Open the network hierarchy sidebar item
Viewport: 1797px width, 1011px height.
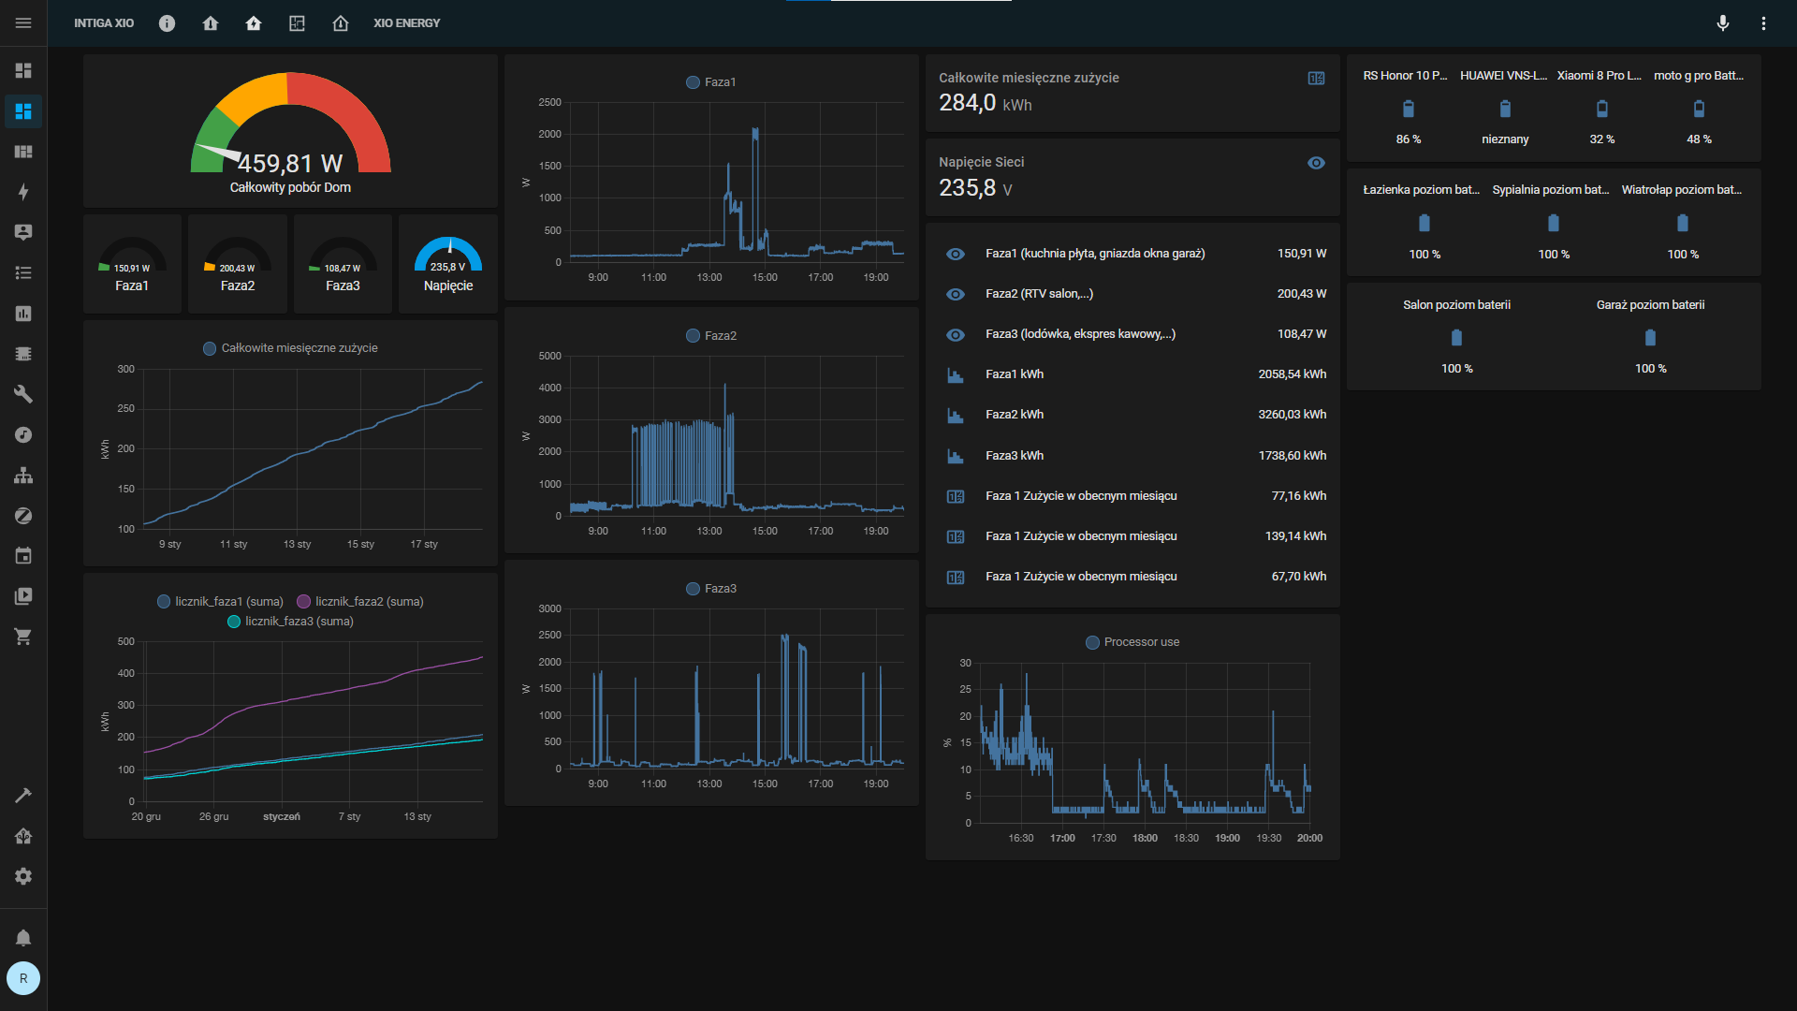coord(23,476)
